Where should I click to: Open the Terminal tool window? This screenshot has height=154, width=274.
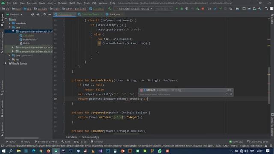97,142
